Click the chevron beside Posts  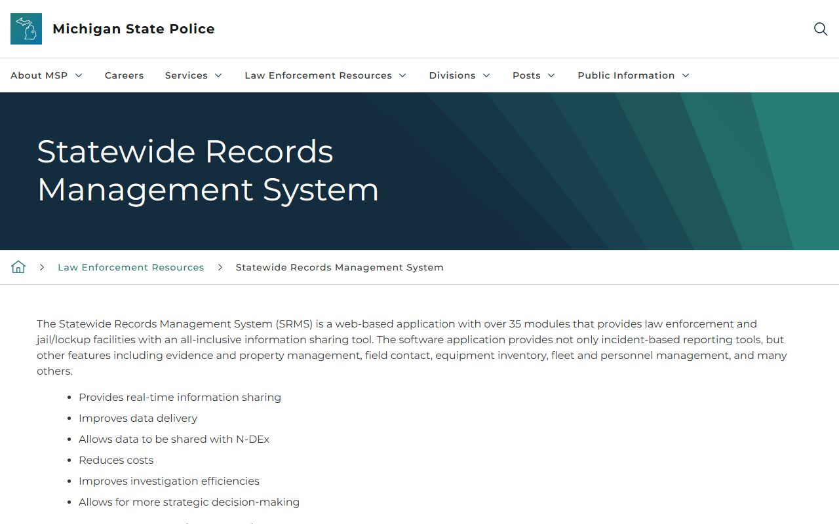pyautogui.click(x=551, y=75)
